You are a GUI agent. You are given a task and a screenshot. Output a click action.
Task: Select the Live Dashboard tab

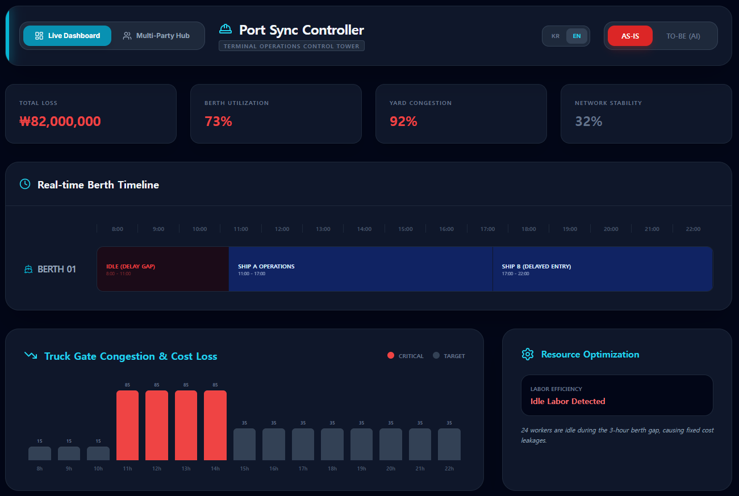(x=67, y=36)
